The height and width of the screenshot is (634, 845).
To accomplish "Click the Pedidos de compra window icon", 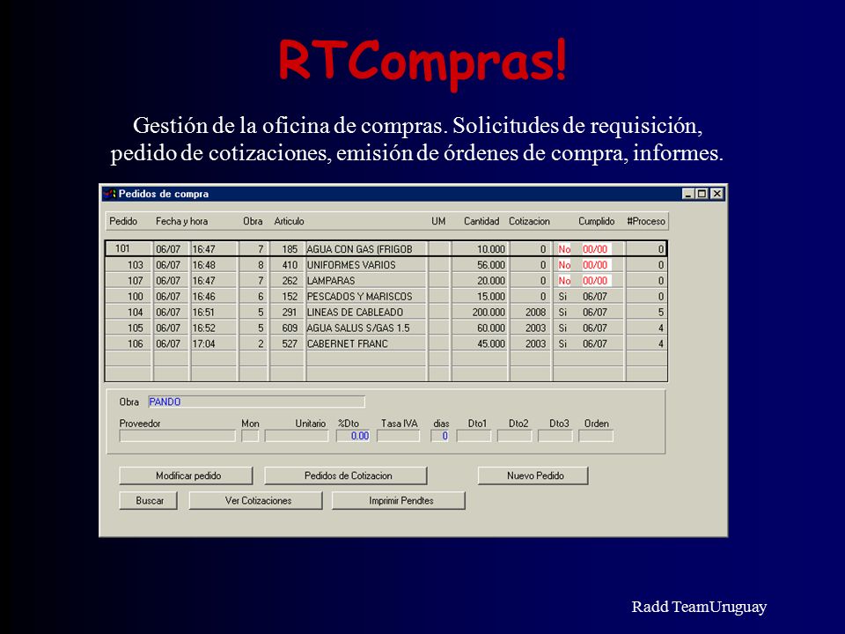I will [x=110, y=194].
